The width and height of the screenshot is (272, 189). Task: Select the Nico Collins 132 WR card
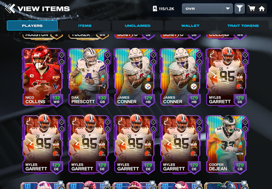(x=43, y=77)
